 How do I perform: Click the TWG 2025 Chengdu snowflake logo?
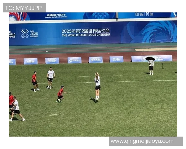[25, 34]
